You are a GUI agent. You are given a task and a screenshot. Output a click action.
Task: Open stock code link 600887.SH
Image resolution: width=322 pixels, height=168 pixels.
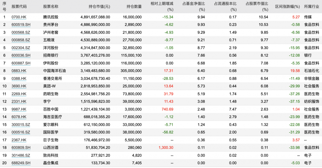pos(21,63)
